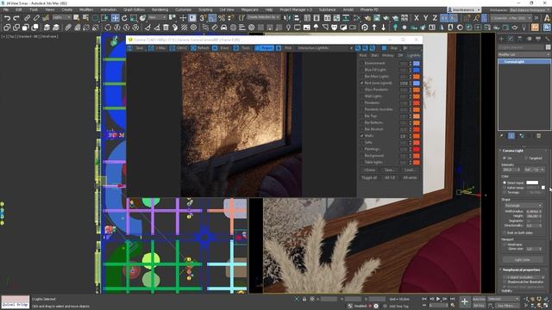Open selection filter dropdown in main toolbar
This screenshot has height=310, width=552.
[61, 17]
